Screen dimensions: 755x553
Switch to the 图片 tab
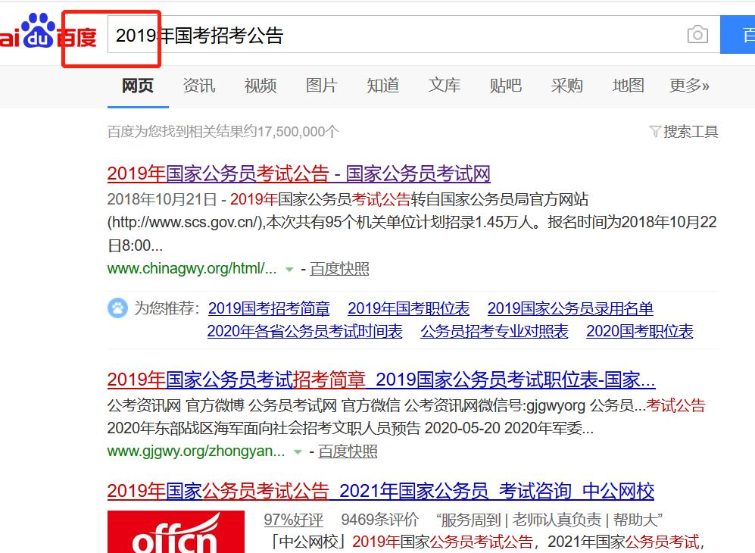pos(322,86)
